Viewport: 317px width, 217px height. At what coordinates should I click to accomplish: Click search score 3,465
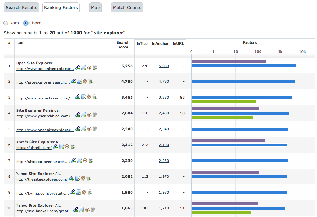tap(127, 97)
